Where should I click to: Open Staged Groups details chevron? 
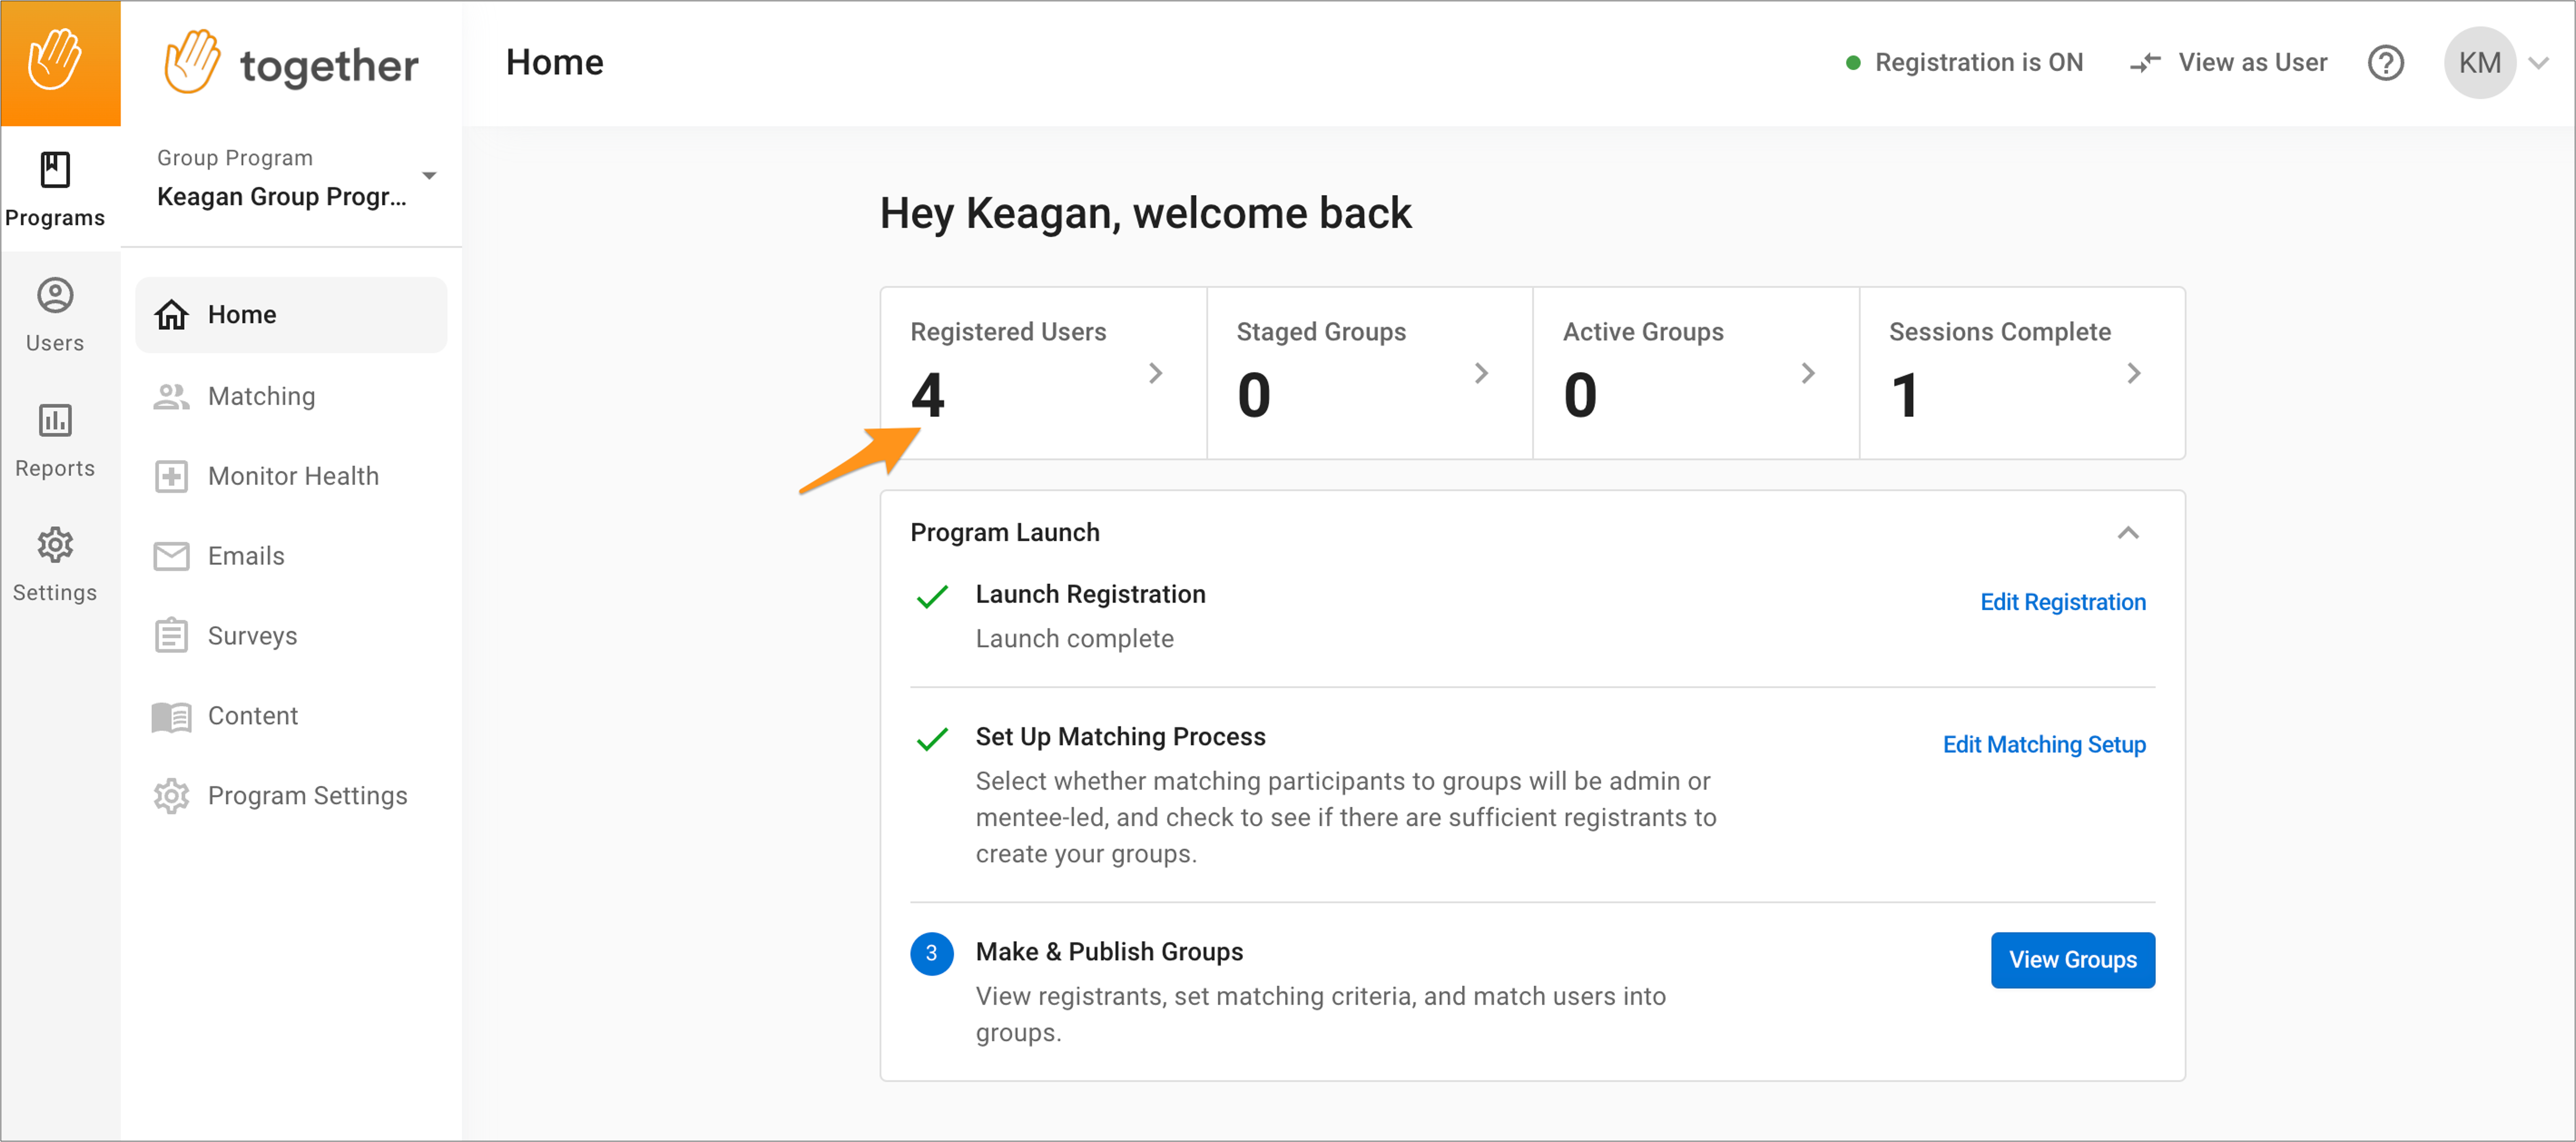[x=1481, y=373]
